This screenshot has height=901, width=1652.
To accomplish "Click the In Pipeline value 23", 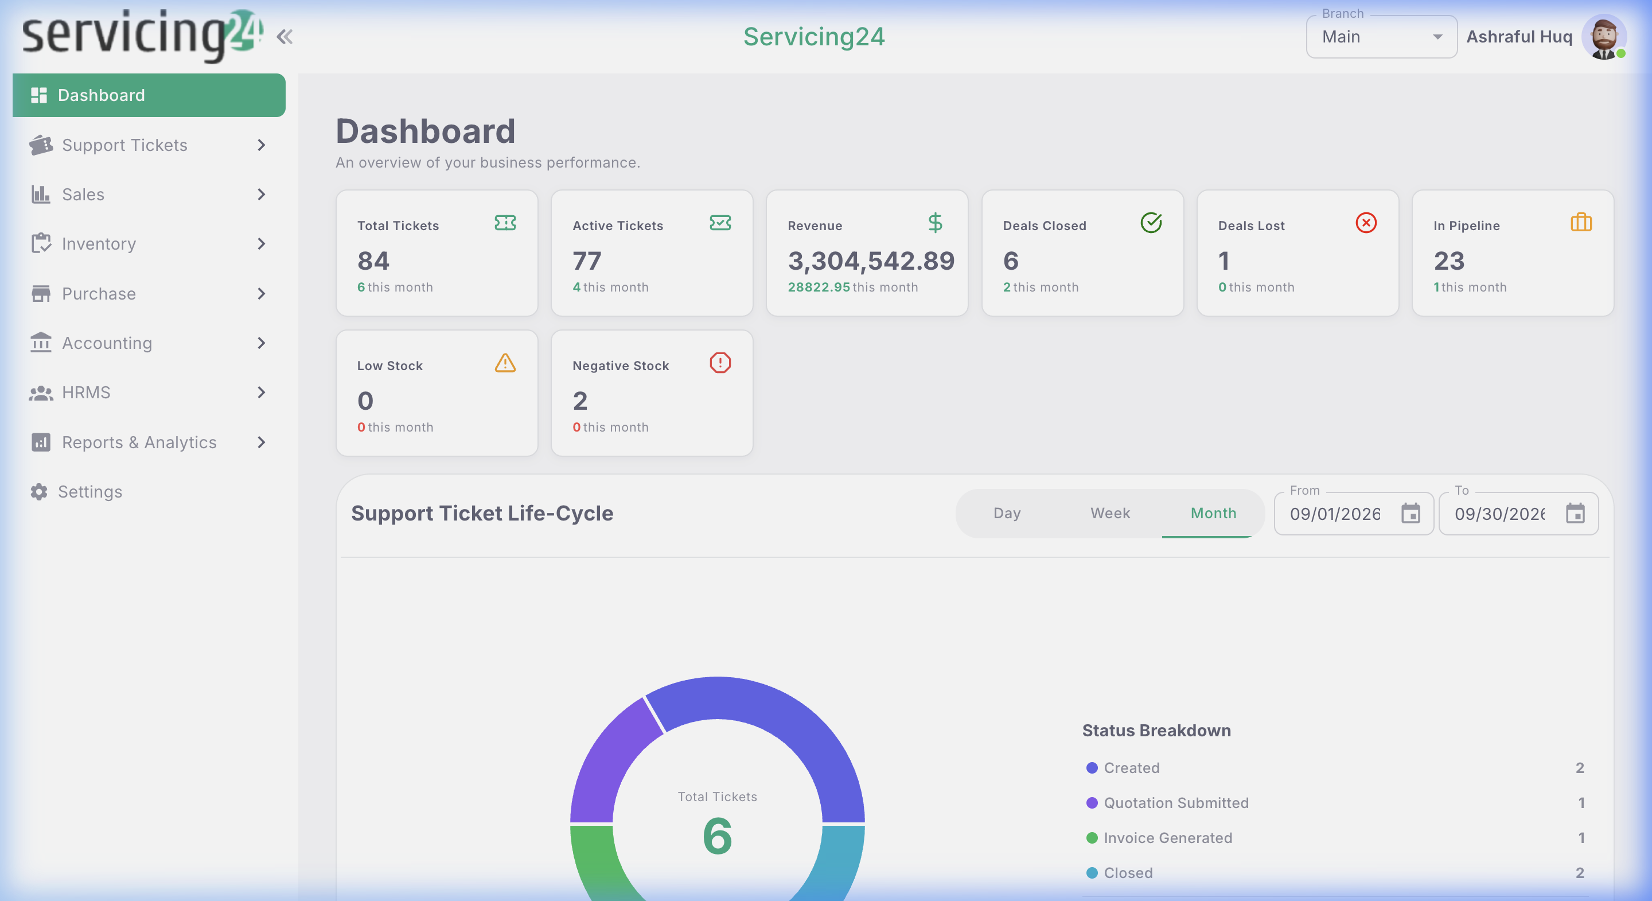I will (1449, 261).
